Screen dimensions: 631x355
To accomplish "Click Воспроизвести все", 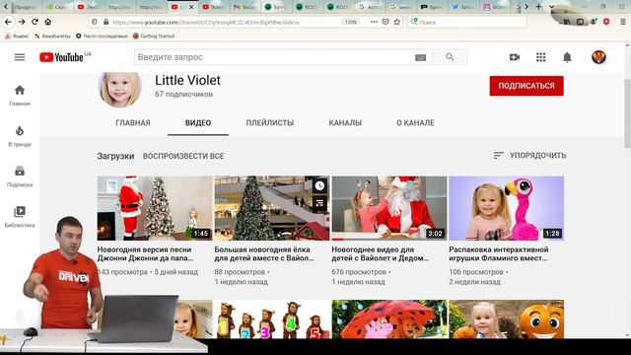I will (x=183, y=156).
